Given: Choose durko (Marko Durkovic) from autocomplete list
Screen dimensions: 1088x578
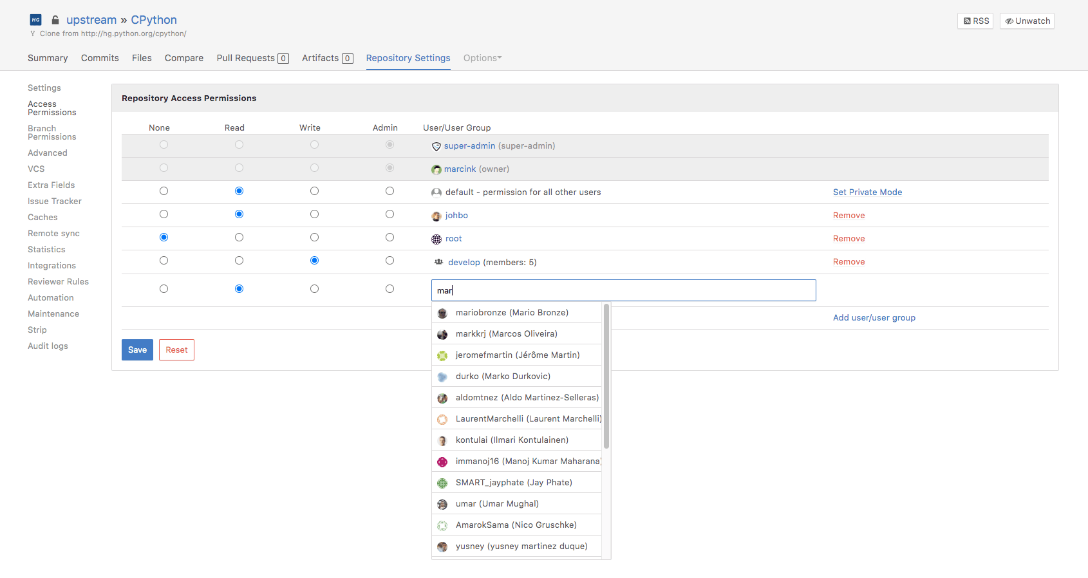Looking at the screenshot, I should click(x=503, y=377).
